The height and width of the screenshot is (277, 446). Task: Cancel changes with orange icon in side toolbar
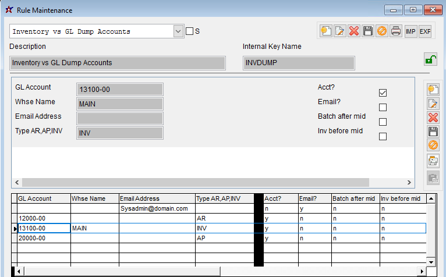point(433,145)
